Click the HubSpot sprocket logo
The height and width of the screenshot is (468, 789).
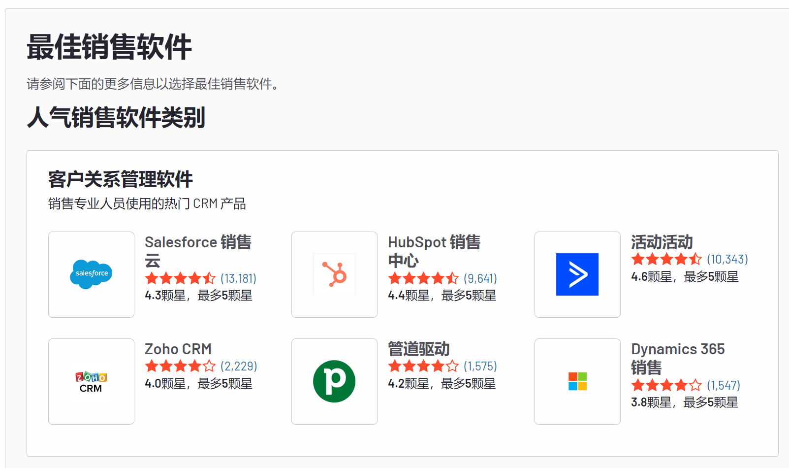[x=334, y=274]
